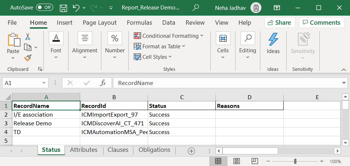Click the zoom slider handle
350x166 pixels.
295,161
